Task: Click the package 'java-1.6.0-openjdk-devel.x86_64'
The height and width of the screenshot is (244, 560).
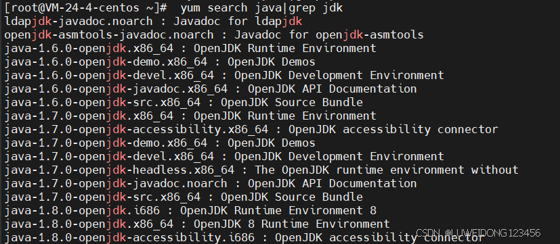Action: click(x=109, y=75)
